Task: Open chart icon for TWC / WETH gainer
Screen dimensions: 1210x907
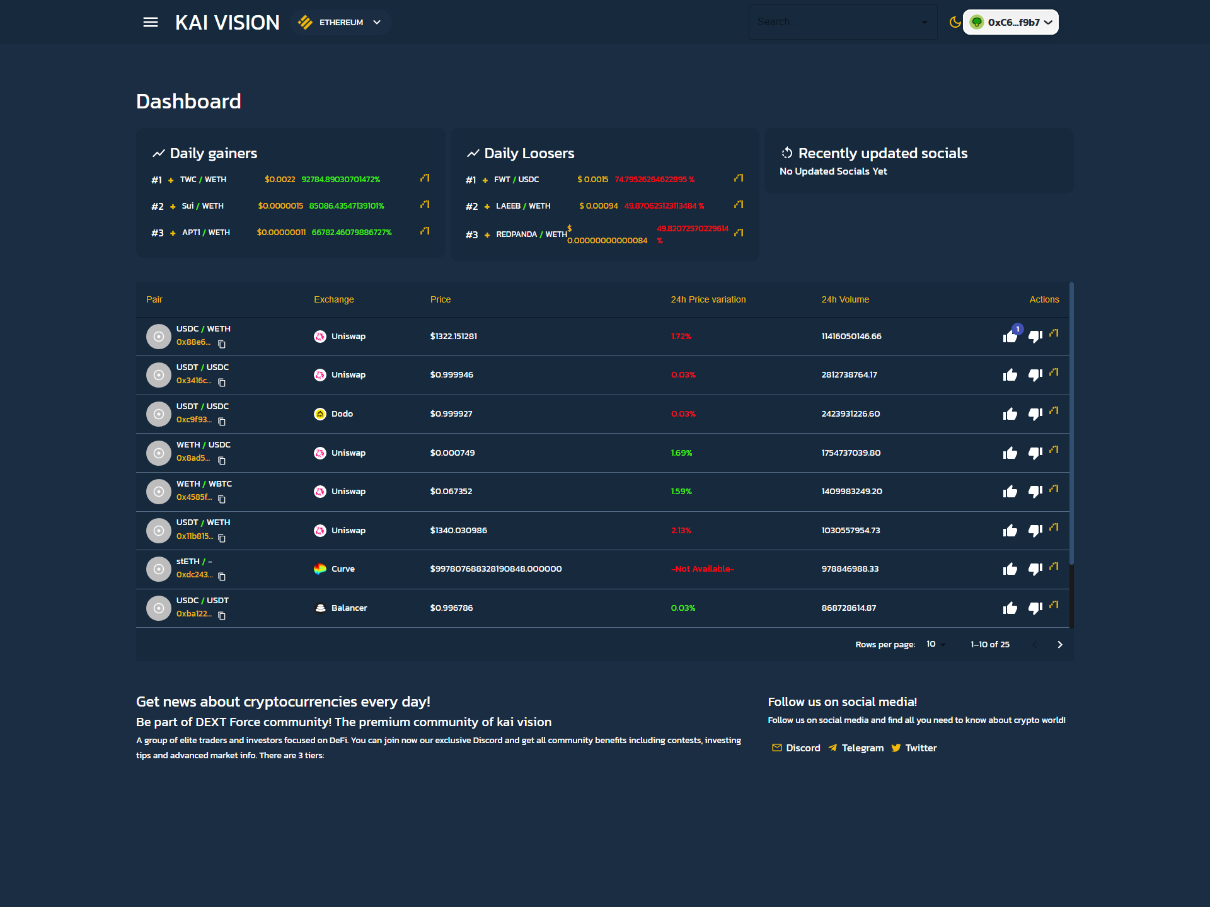Action: (x=425, y=178)
